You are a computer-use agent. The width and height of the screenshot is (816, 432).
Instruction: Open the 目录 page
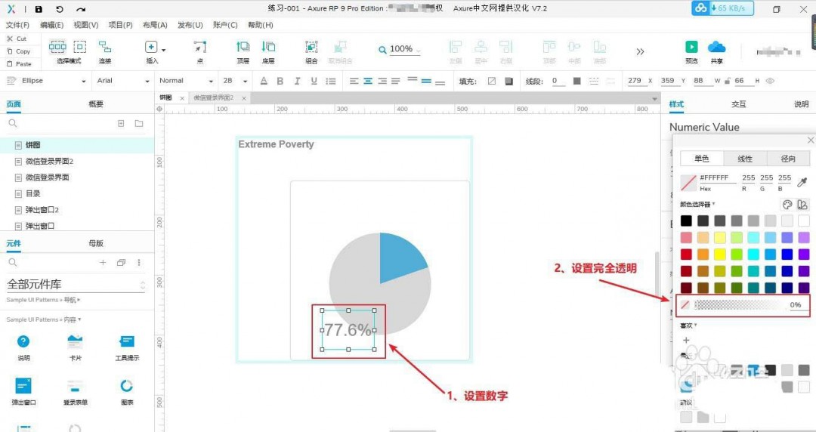[x=32, y=193]
